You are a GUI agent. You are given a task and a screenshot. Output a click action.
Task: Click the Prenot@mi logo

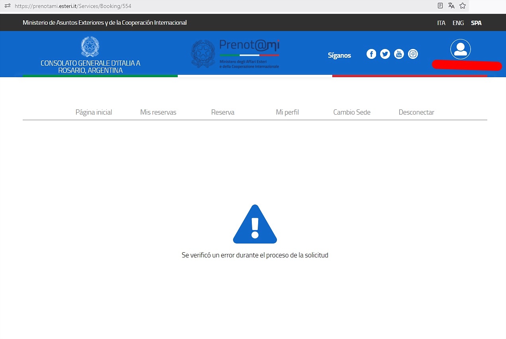[235, 54]
